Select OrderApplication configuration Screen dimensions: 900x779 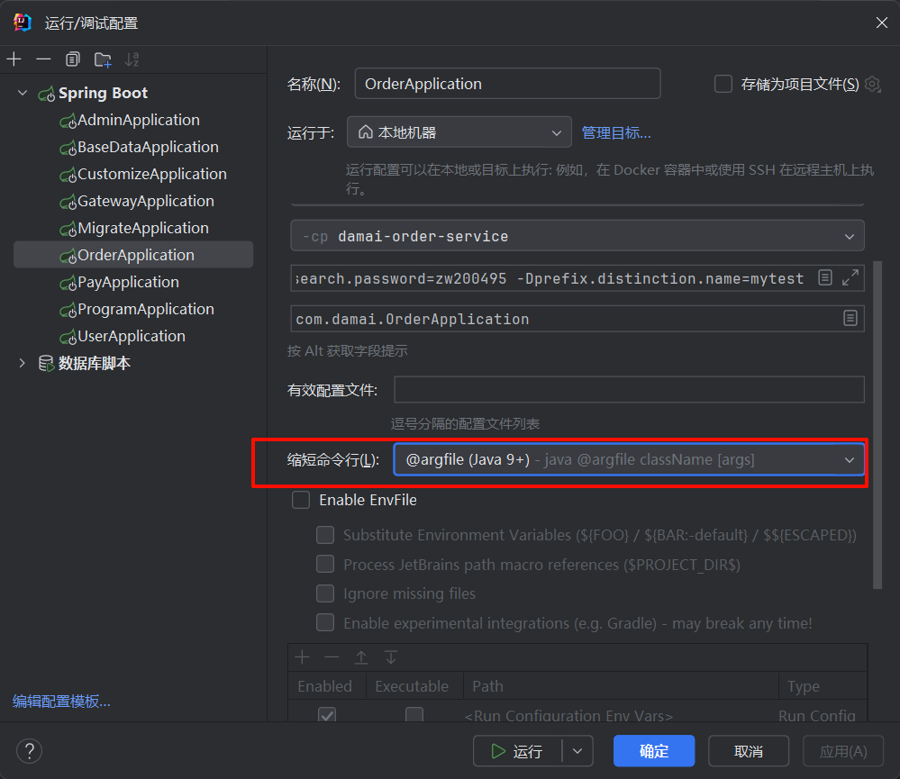[x=133, y=255]
